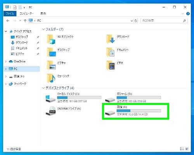The image size is (194, 155).
Task: Expand the PC tree node arrow
Action: pyautogui.click(x=6, y=69)
